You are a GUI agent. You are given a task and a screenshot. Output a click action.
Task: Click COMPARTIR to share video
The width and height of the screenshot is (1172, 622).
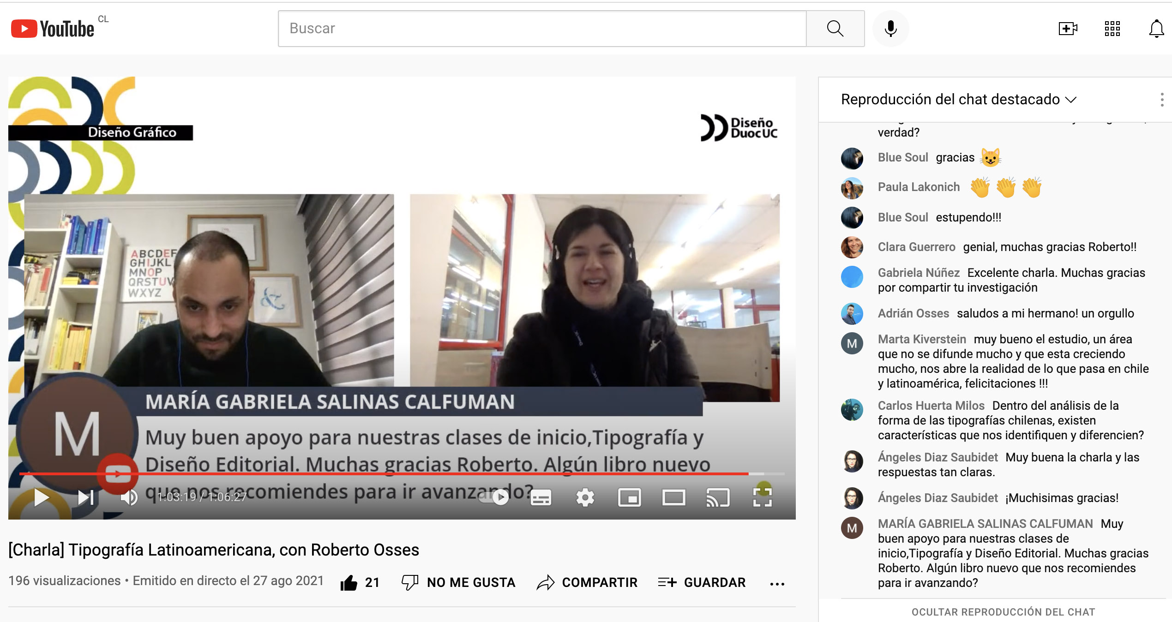pos(587,582)
